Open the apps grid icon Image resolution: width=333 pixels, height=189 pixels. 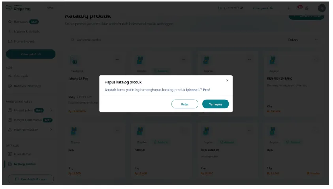pyautogui.click(x=307, y=8)
